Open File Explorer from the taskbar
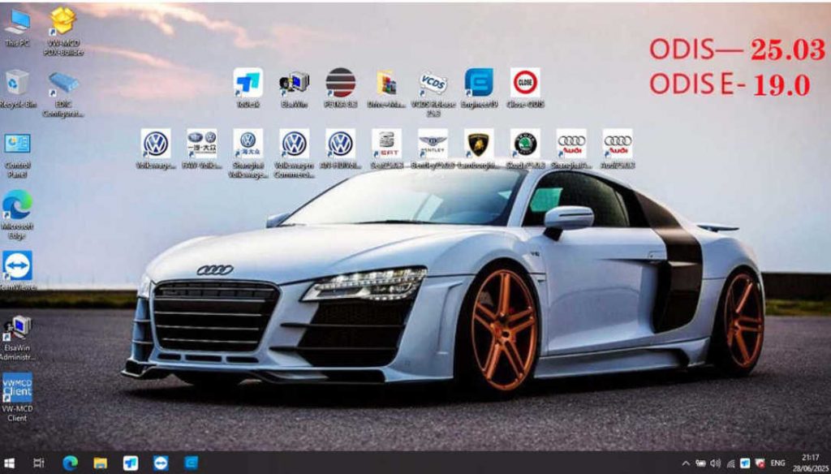This screenshot has width=831, height=474. click(x=100, y=463)
